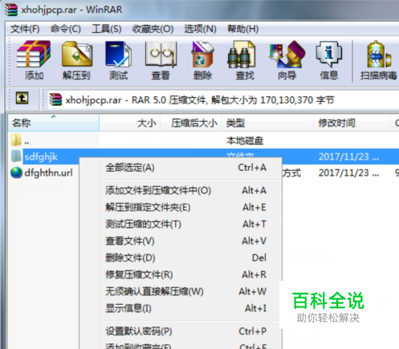
Task: Sort by the 名称 column header
Action: point(54,123)
